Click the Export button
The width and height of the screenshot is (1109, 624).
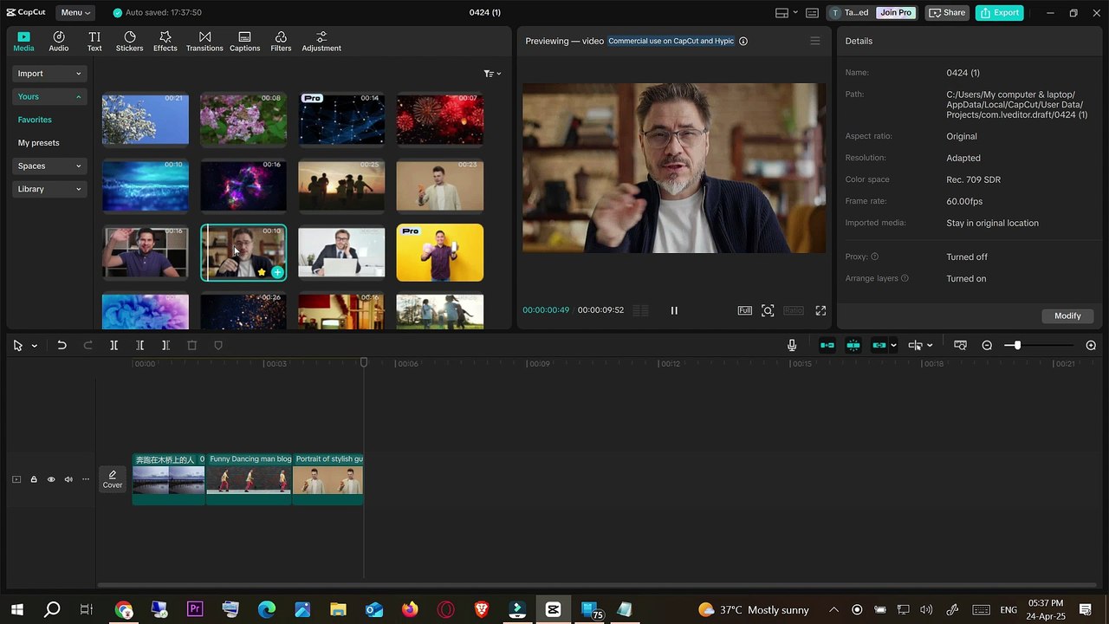(999, 13)
